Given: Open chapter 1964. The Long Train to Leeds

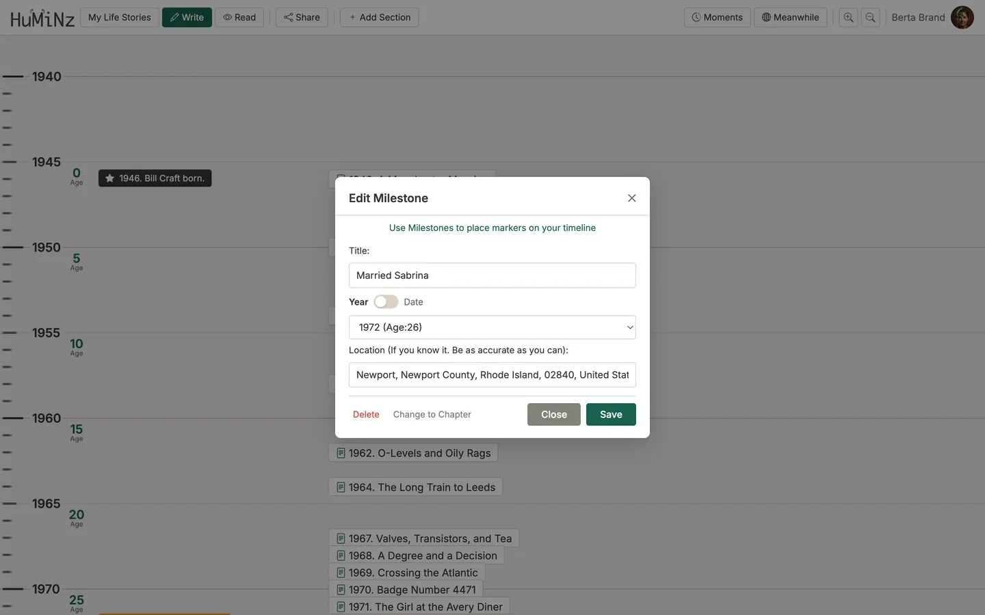Looking at the screenshot, I should 416,487.
